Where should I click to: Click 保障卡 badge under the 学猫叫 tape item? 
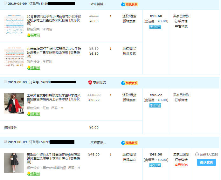pyautogui.click(x=33, y=67)
